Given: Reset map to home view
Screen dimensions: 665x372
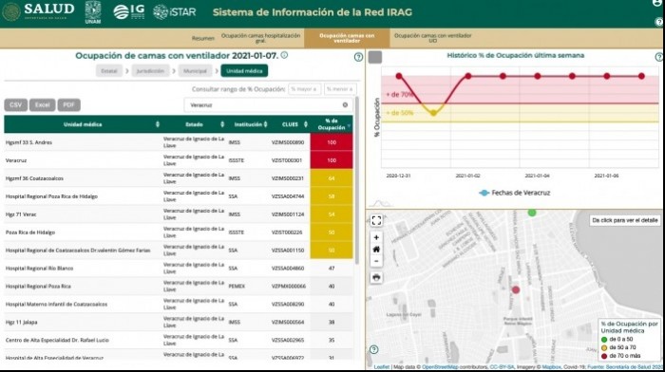Looking at the screenshot, I should click(376, 250).
